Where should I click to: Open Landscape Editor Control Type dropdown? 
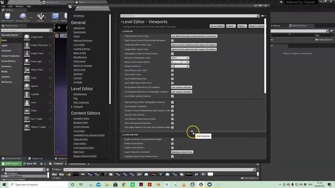click(x=194, y=45)
